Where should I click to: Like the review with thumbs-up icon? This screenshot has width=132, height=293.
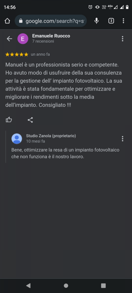coord(9,119)
